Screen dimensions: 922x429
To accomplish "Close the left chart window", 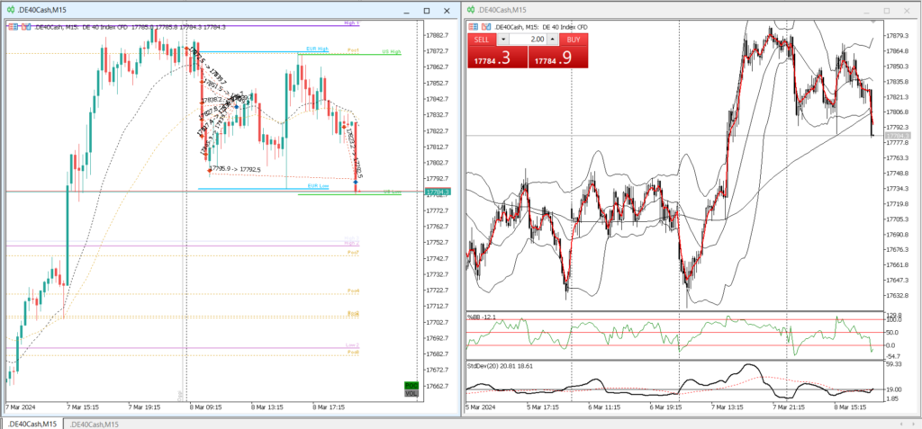I will click(x=447, y=11).
